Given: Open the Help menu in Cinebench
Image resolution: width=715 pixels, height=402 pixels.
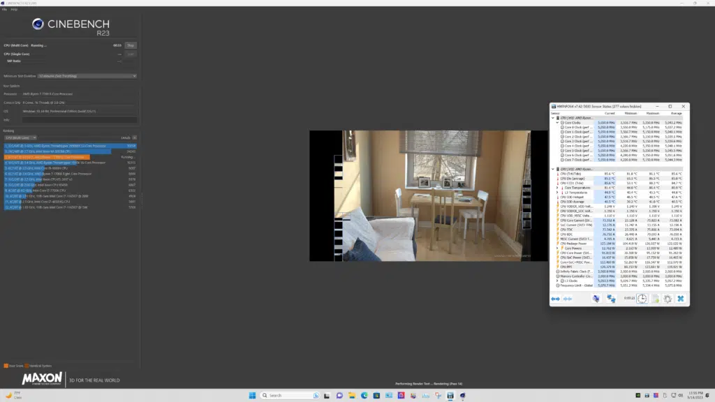Looking at the screenshot, I should (14, 10).
